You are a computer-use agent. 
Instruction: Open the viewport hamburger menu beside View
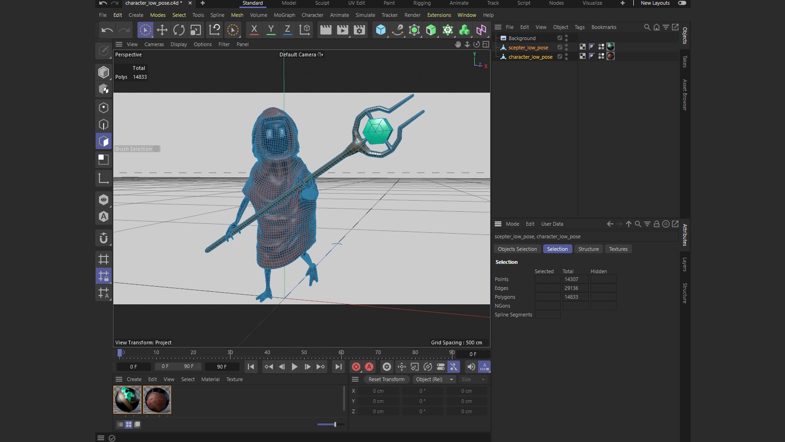pyautogui.click(x=119, y=44)
